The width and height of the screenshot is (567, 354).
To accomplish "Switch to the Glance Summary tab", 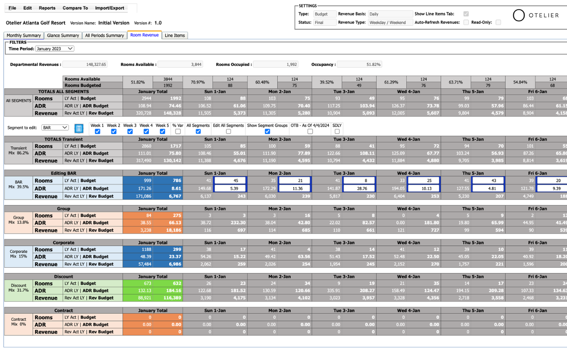I will [63, 35].
